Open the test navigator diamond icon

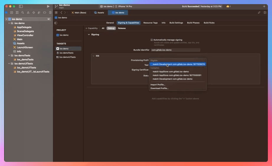coord(34,12)
